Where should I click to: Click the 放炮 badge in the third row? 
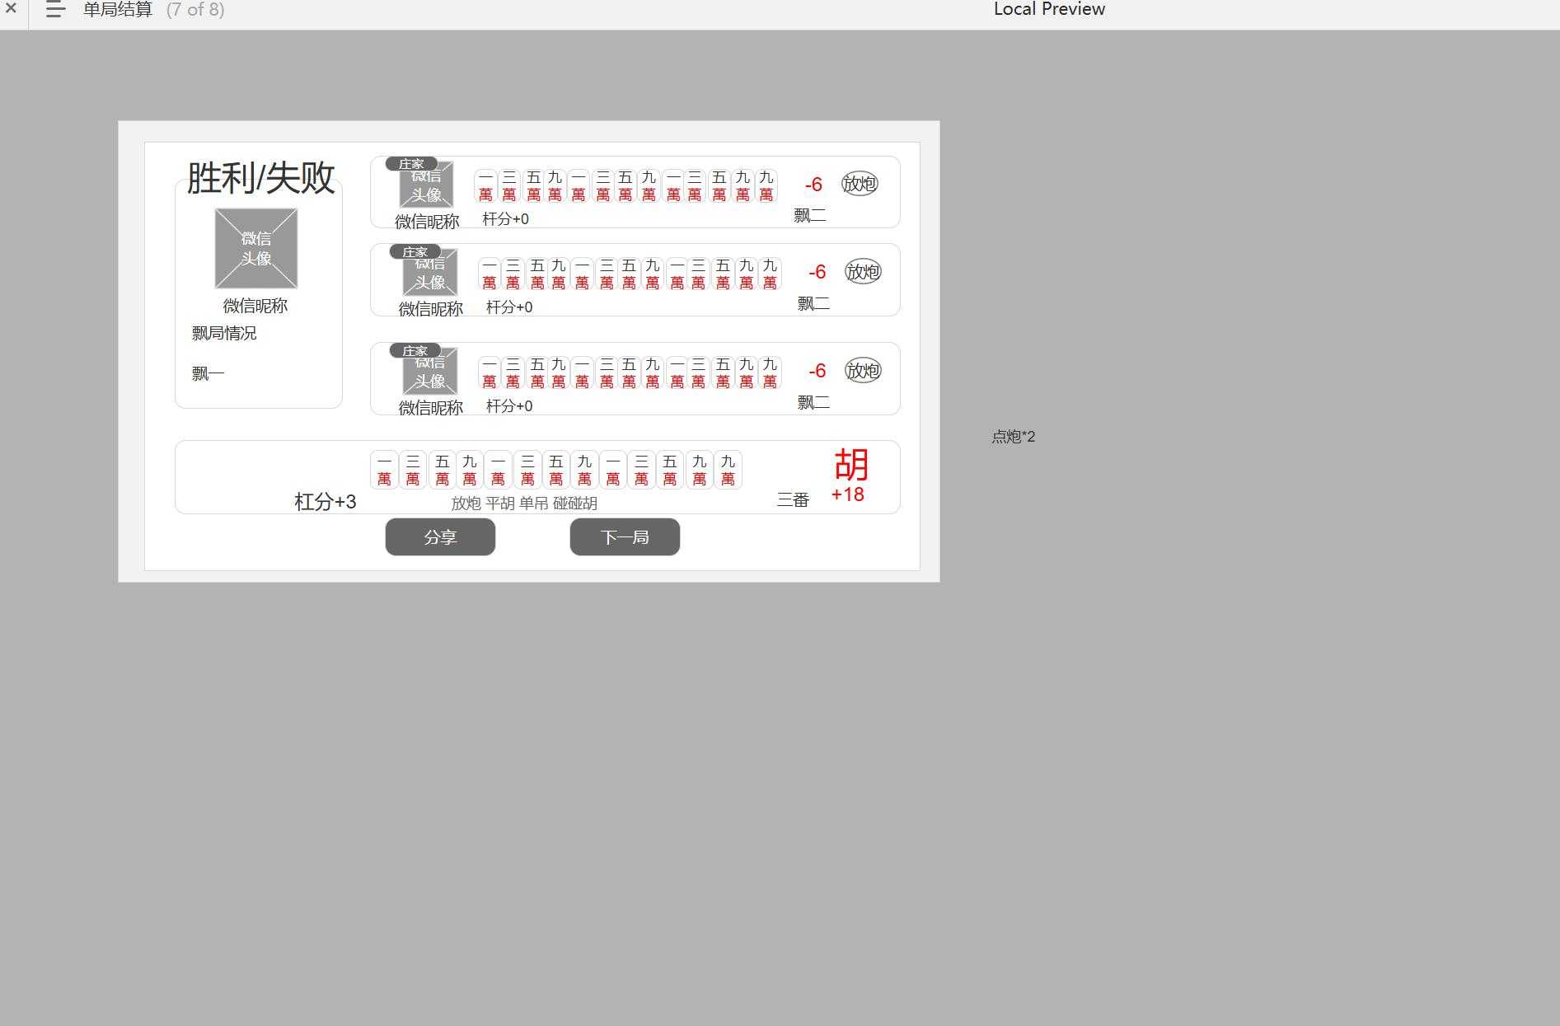point(863,371)
